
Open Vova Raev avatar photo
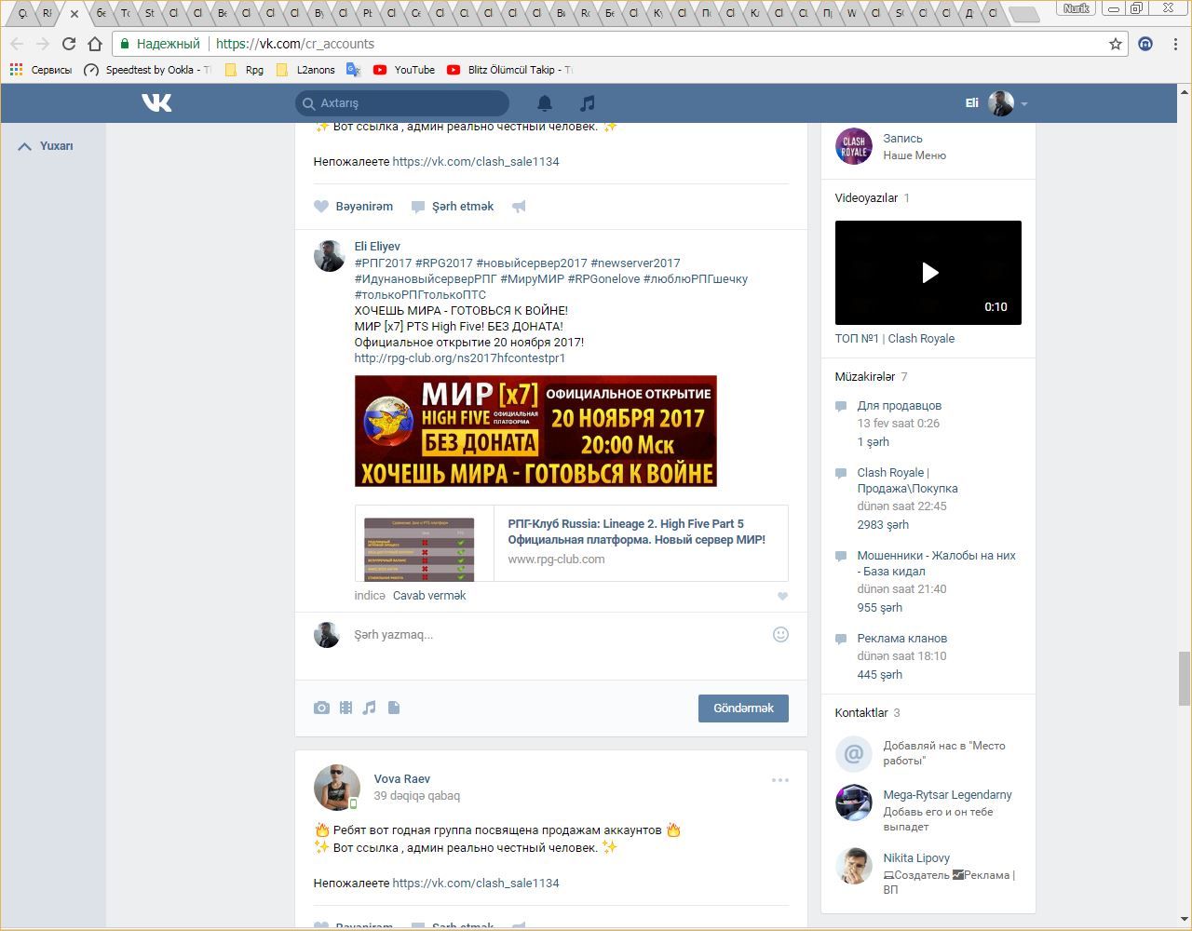[337, 788]
